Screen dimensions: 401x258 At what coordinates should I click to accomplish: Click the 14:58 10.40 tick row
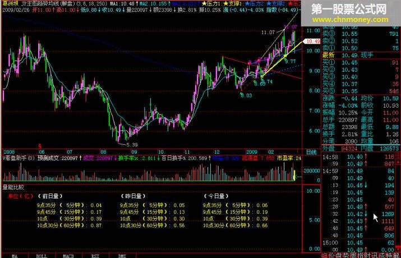tap(358, 156)
